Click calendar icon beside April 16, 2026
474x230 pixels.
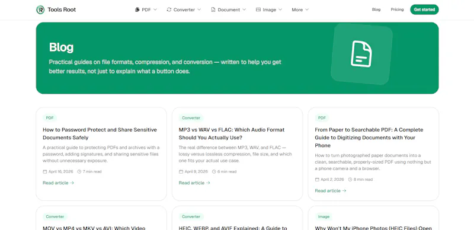45,171
